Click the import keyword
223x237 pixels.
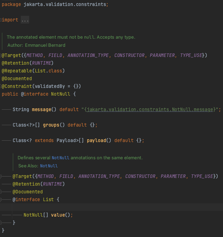tap(10, 20)
